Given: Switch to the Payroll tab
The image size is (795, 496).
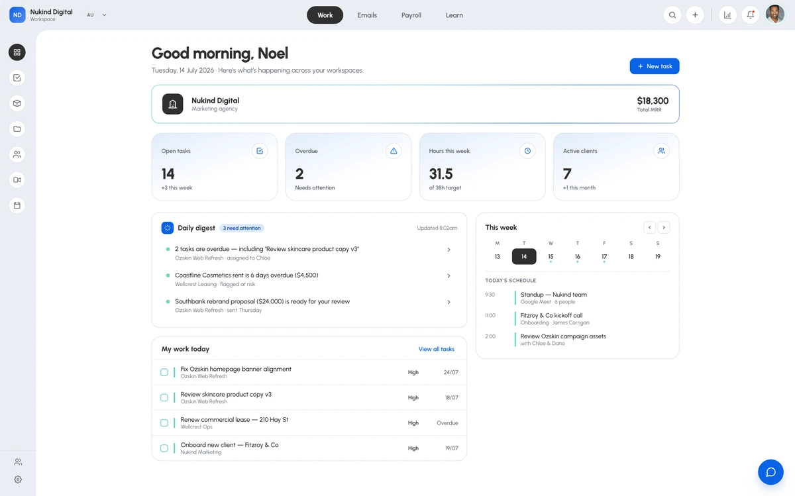Looking at the screenshot, I should tap(411, 15).
